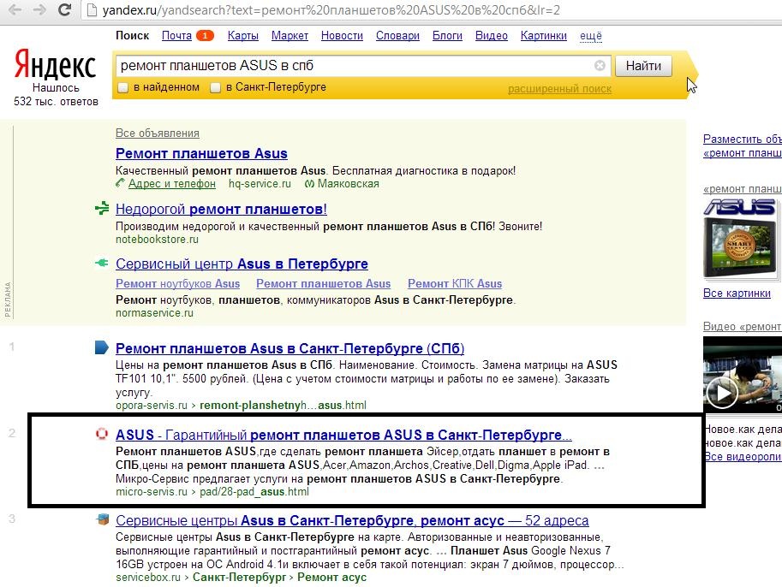This screenshot has width=782, height=587.
Task: Open the Блоги service
Action: pos(447,36)
